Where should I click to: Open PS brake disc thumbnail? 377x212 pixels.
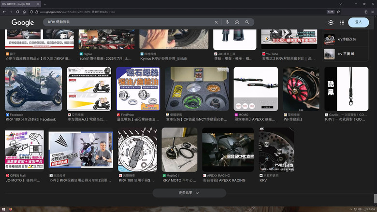tap(276, 150)
